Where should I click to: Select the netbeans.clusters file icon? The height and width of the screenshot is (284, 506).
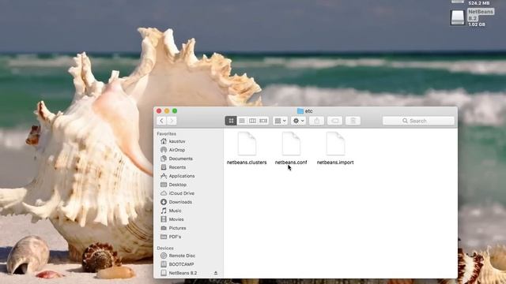tap(247, 144)
